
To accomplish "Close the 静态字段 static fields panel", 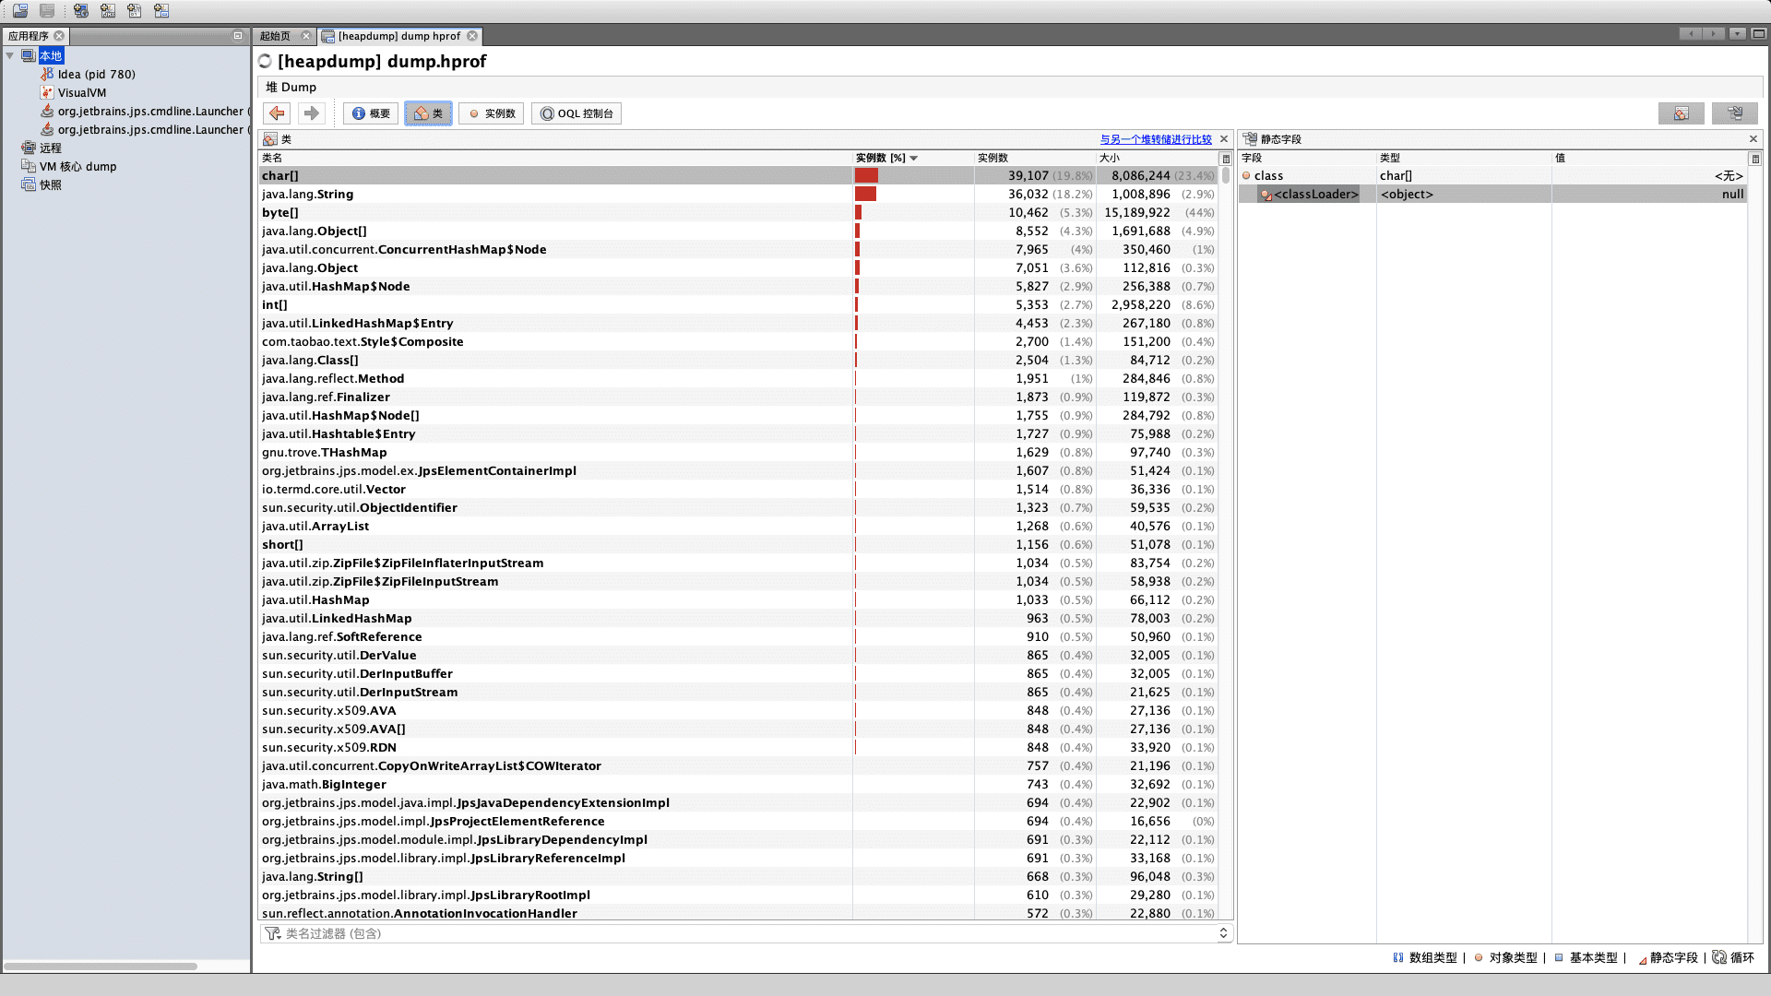I will [1753, 139].
